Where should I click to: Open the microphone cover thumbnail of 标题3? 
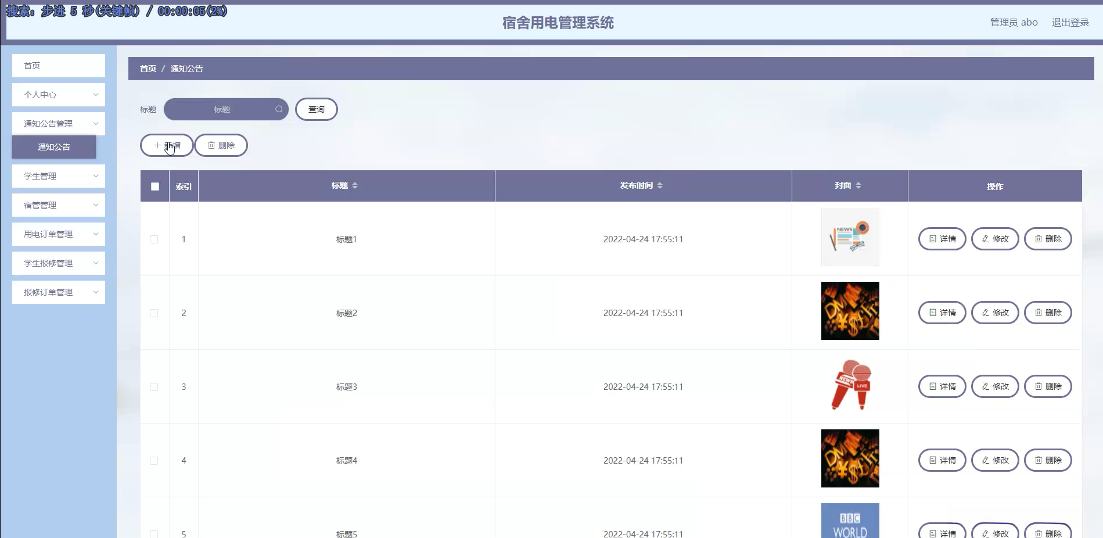click(x=850, y=385)
